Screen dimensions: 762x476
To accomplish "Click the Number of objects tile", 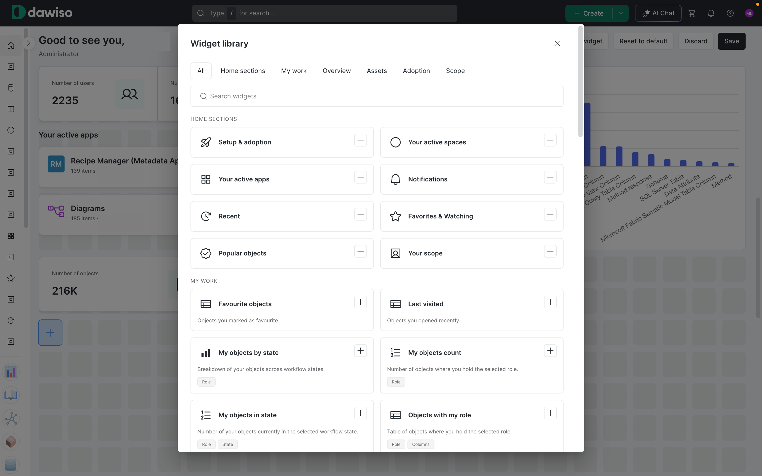I will click(x=109, y=284).
